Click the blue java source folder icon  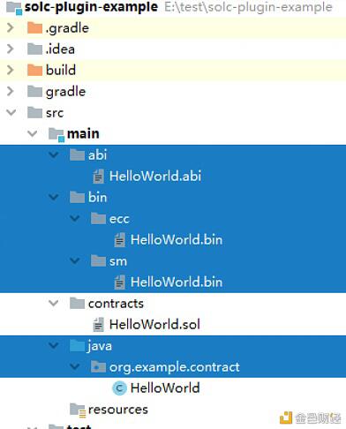(77, 345)
